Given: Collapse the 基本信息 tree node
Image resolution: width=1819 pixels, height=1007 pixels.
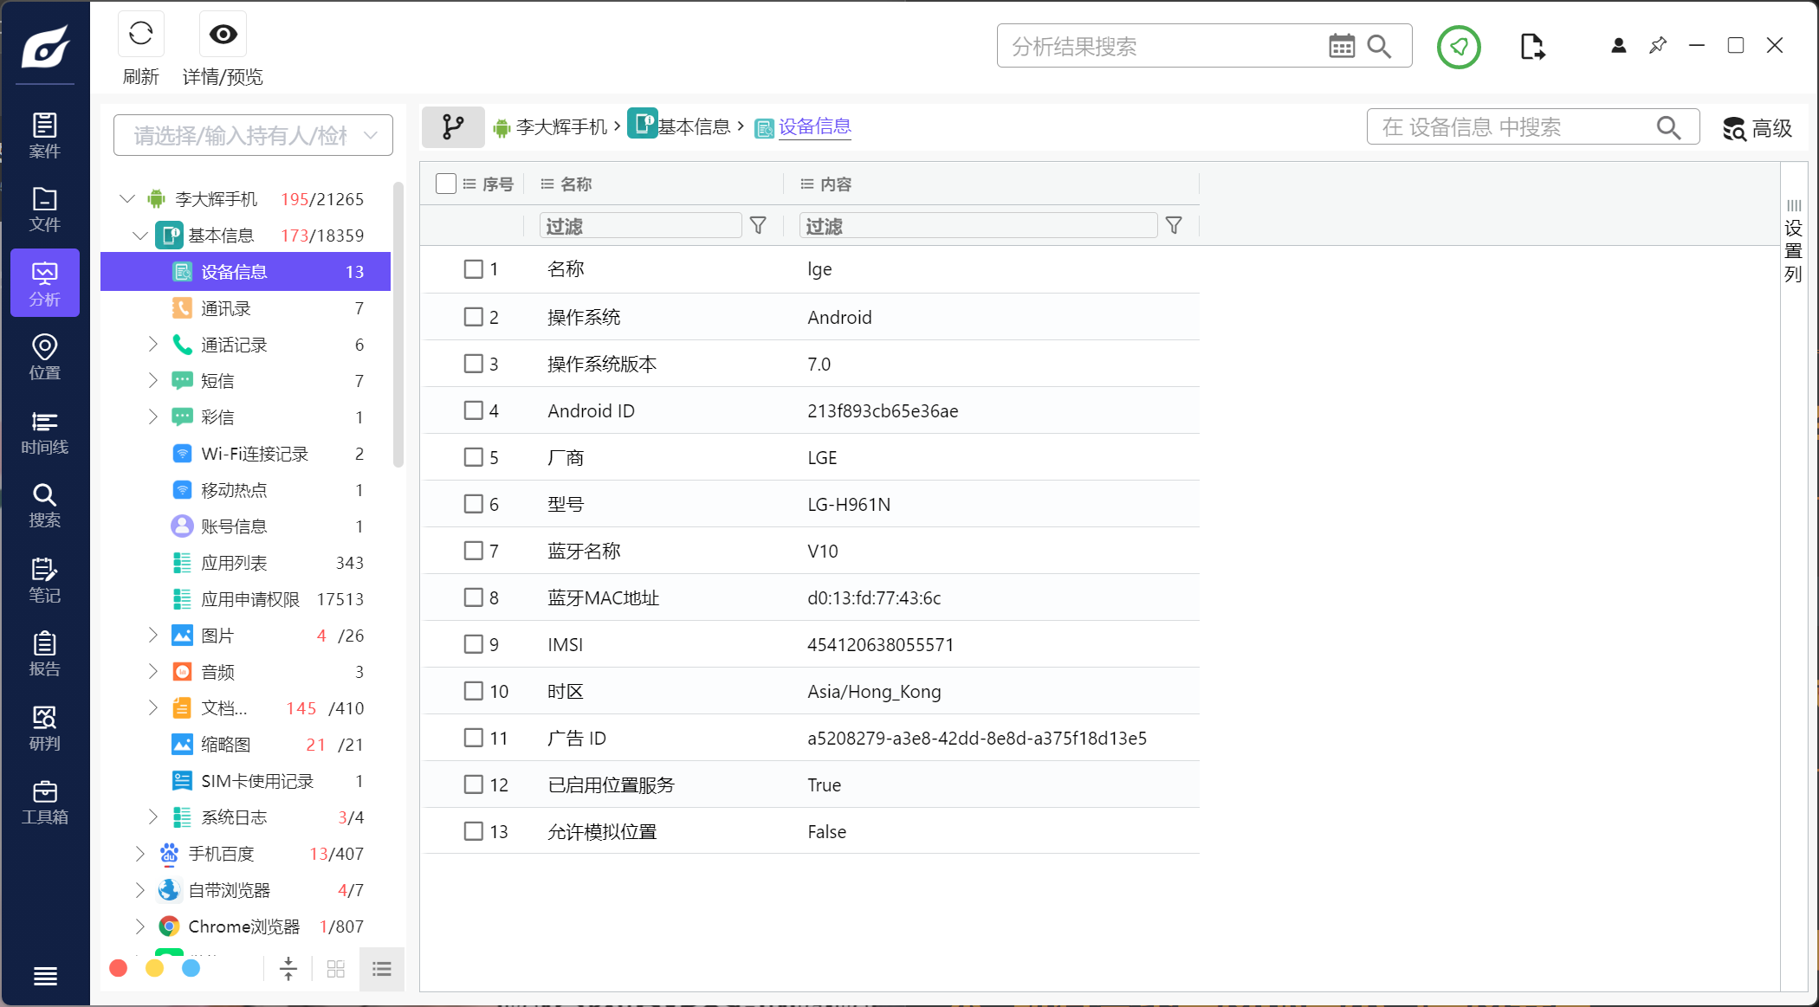Looking at the screenshot, I should [x=139, y=236].
